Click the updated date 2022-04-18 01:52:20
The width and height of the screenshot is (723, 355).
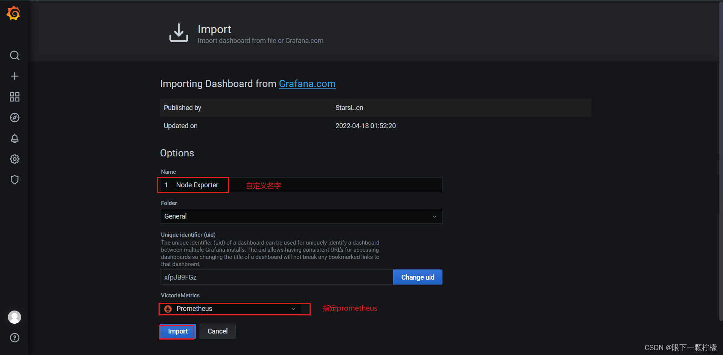point(365,126)
